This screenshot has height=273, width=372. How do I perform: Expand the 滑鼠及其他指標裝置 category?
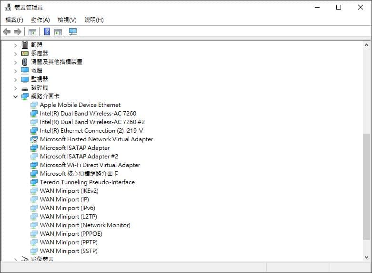pos(15,63)
